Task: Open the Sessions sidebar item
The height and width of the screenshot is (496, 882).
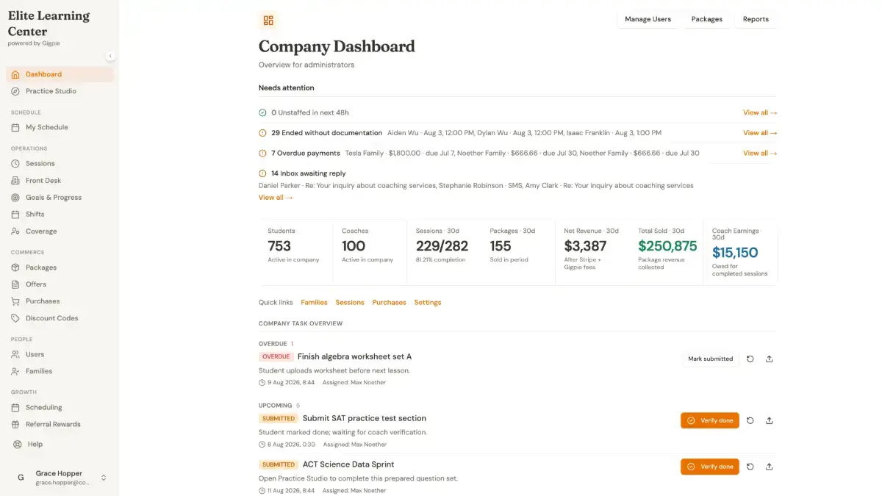Action: [x=60, y=163]
